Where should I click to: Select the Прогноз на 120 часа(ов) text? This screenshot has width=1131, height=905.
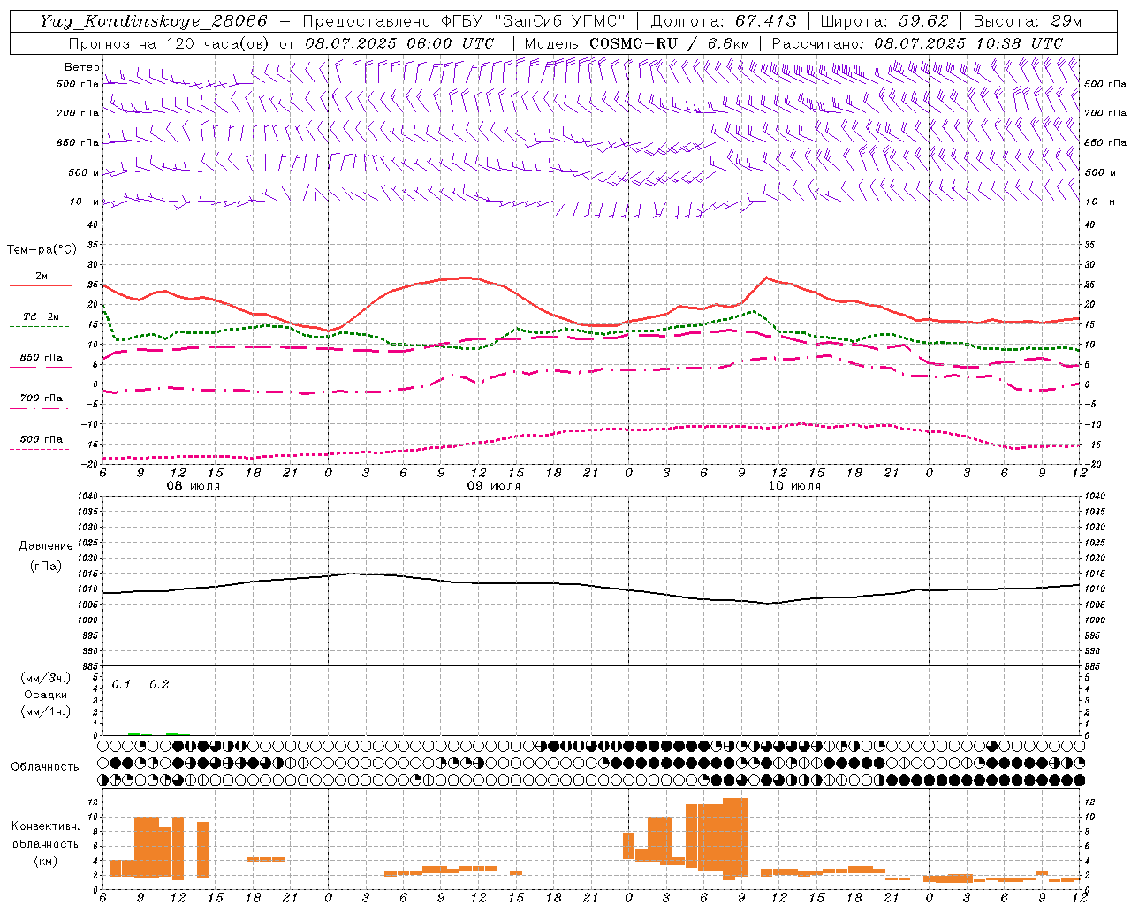coord(169,43)
